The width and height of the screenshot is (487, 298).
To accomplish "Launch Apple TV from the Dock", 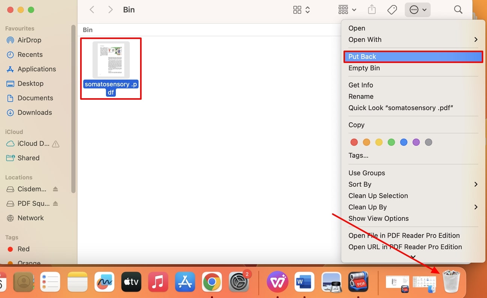I will coord(131,282).
